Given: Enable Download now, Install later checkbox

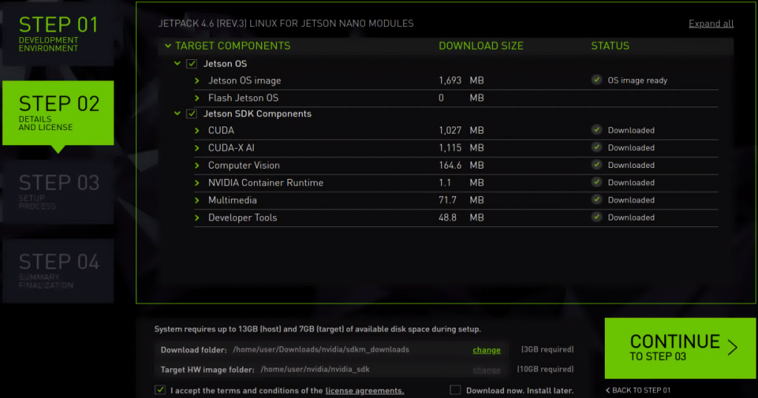Looking at the screenshot, I should coord(455,390).
